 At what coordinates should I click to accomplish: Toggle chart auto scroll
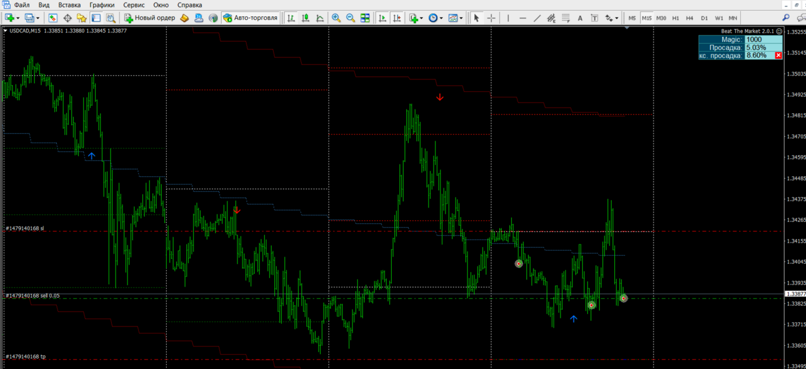(x=382, y=18)
